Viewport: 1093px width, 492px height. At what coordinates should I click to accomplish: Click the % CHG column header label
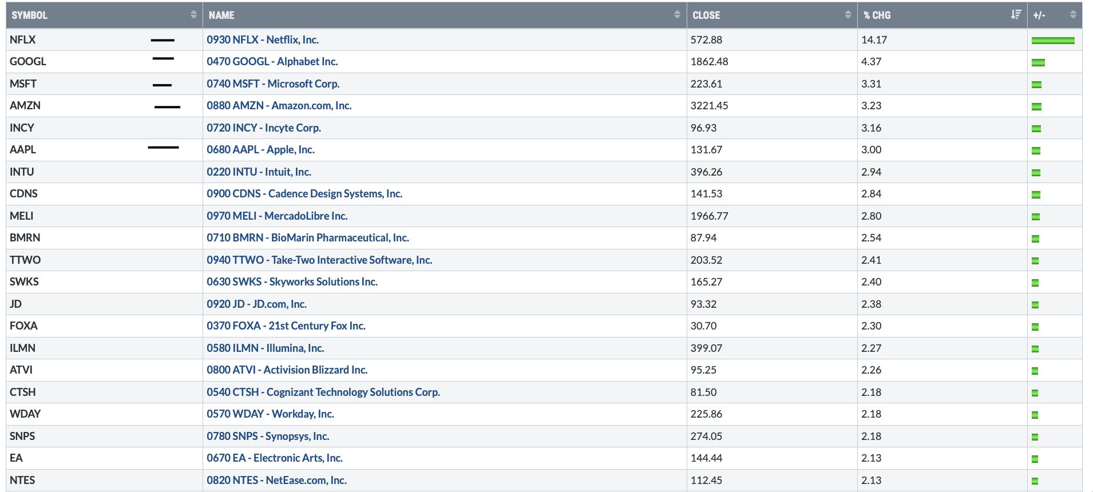click(x=877, y=15)
